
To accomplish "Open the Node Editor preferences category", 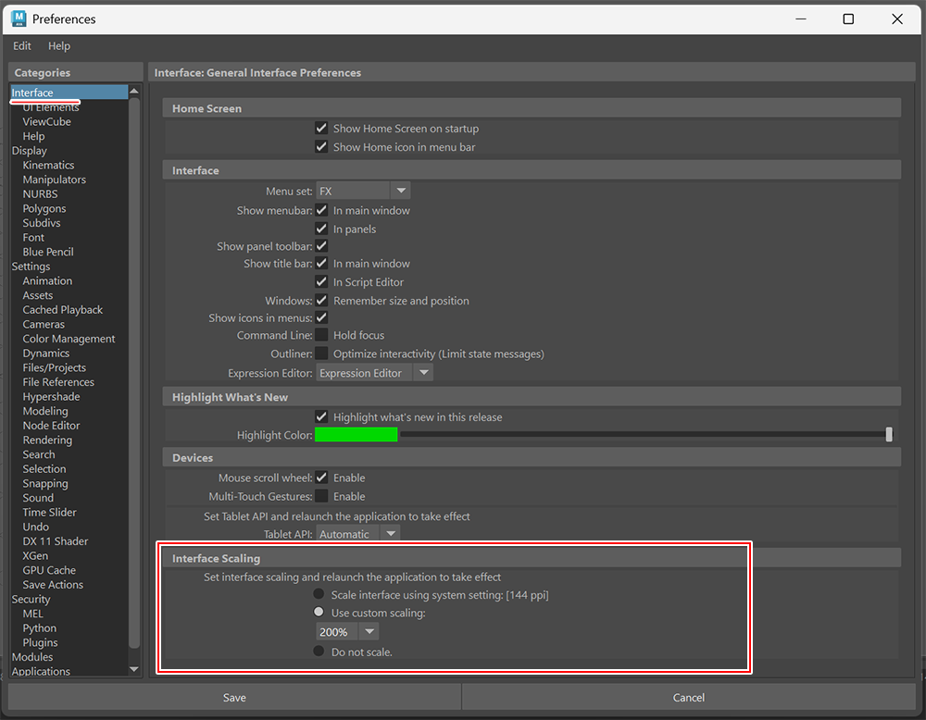I will pyautogui.click(x=51, y=425).
